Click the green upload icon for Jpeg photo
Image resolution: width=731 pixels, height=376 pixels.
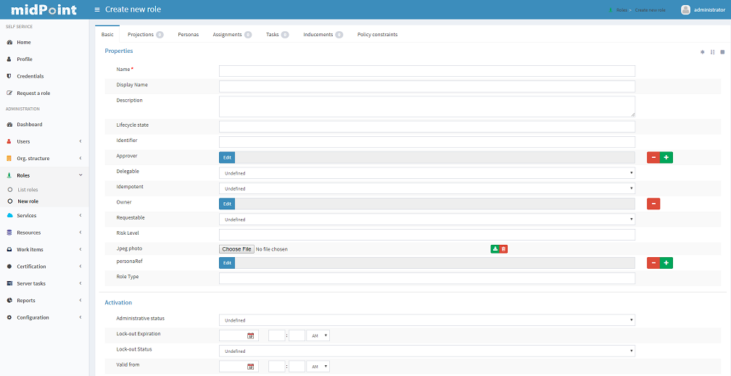click(x=495, y=249)
